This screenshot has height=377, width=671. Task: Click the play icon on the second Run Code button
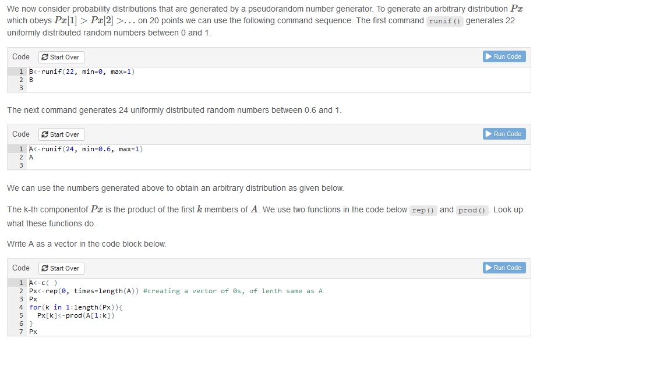coord(488,134)
